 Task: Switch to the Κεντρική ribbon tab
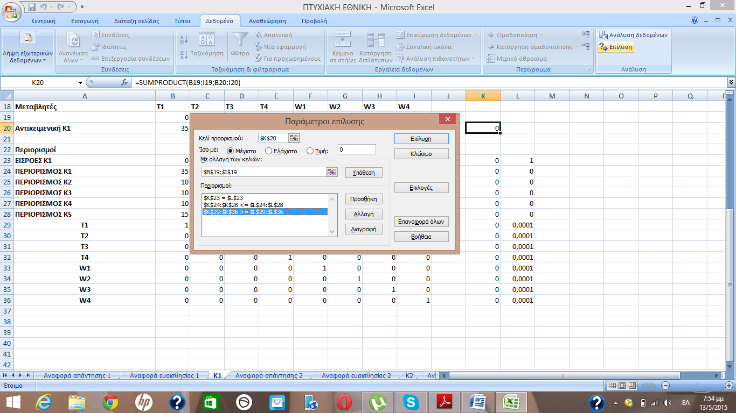tap(44, 21)
